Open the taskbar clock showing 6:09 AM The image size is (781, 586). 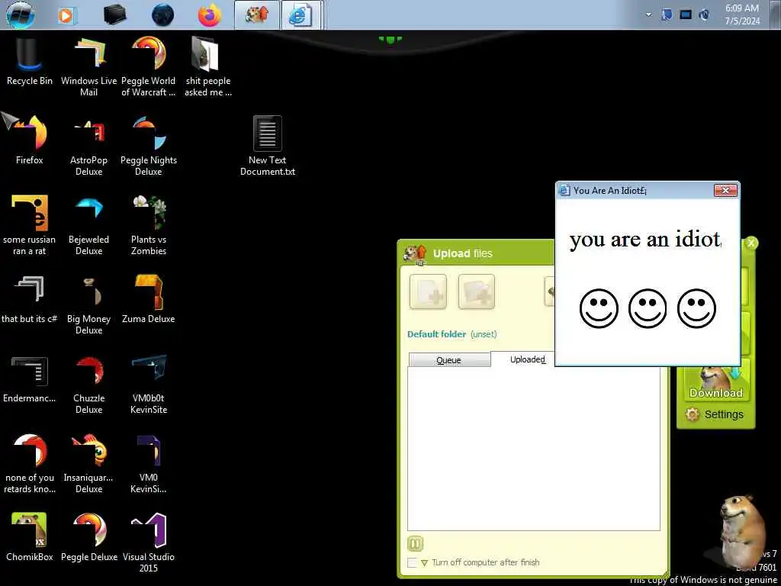click(742, 15)
